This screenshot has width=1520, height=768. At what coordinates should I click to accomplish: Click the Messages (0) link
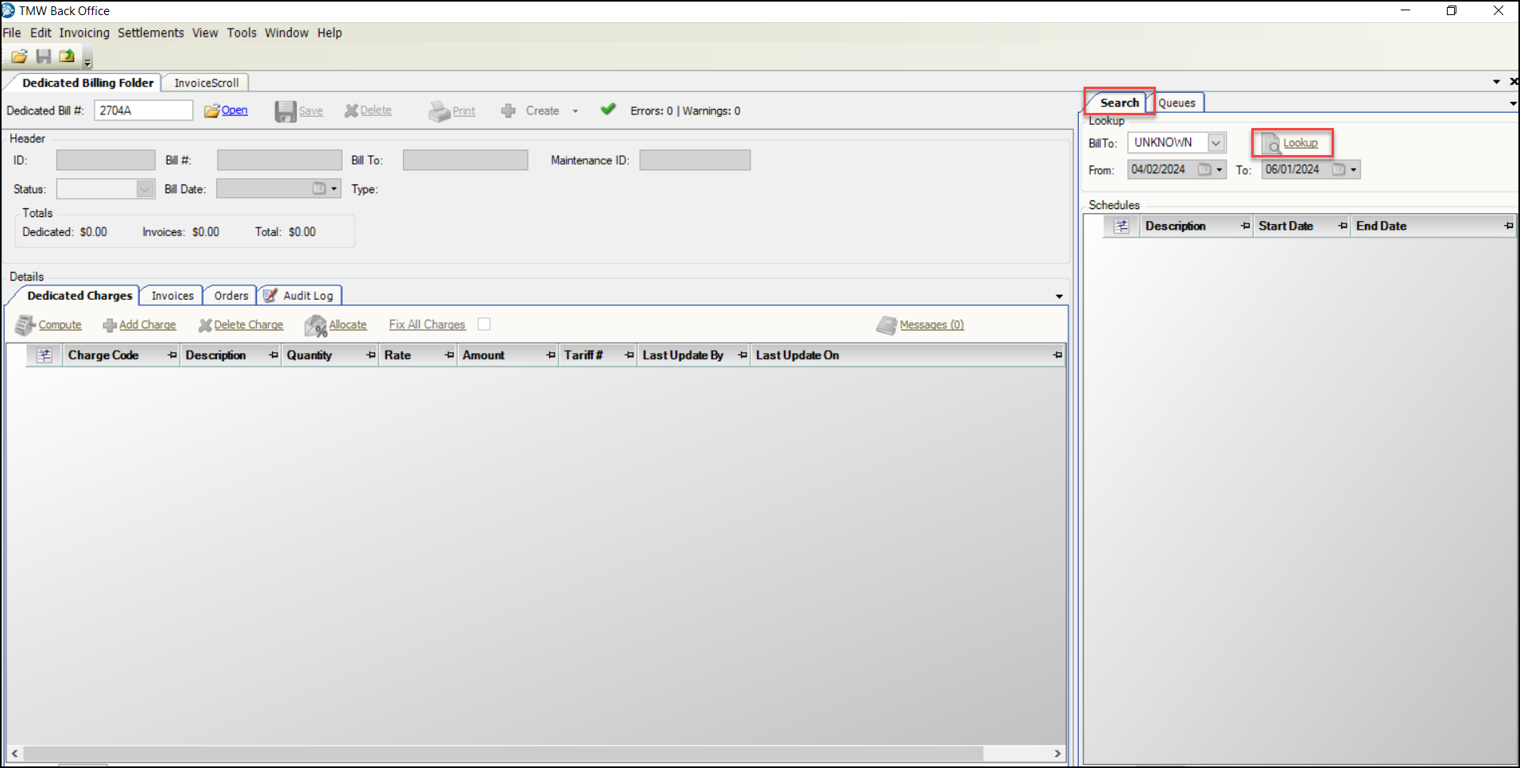[x=932, y=325]
